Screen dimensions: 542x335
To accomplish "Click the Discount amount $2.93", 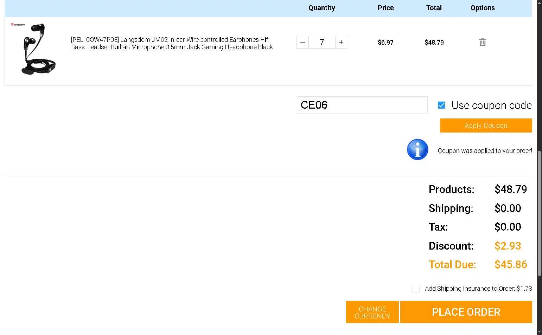I will click(x=508, y=246).
